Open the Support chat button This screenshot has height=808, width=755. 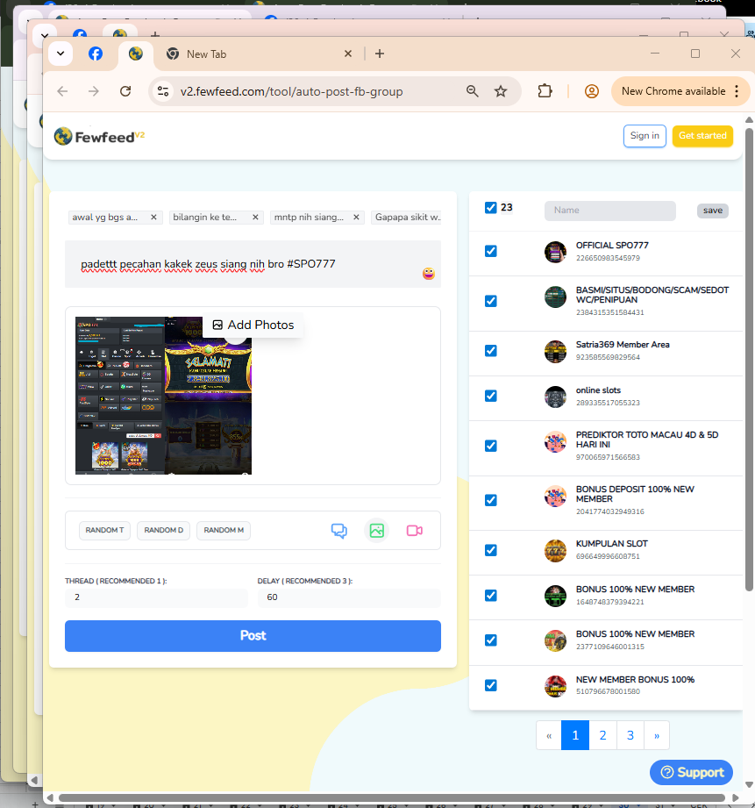point(691,772)
